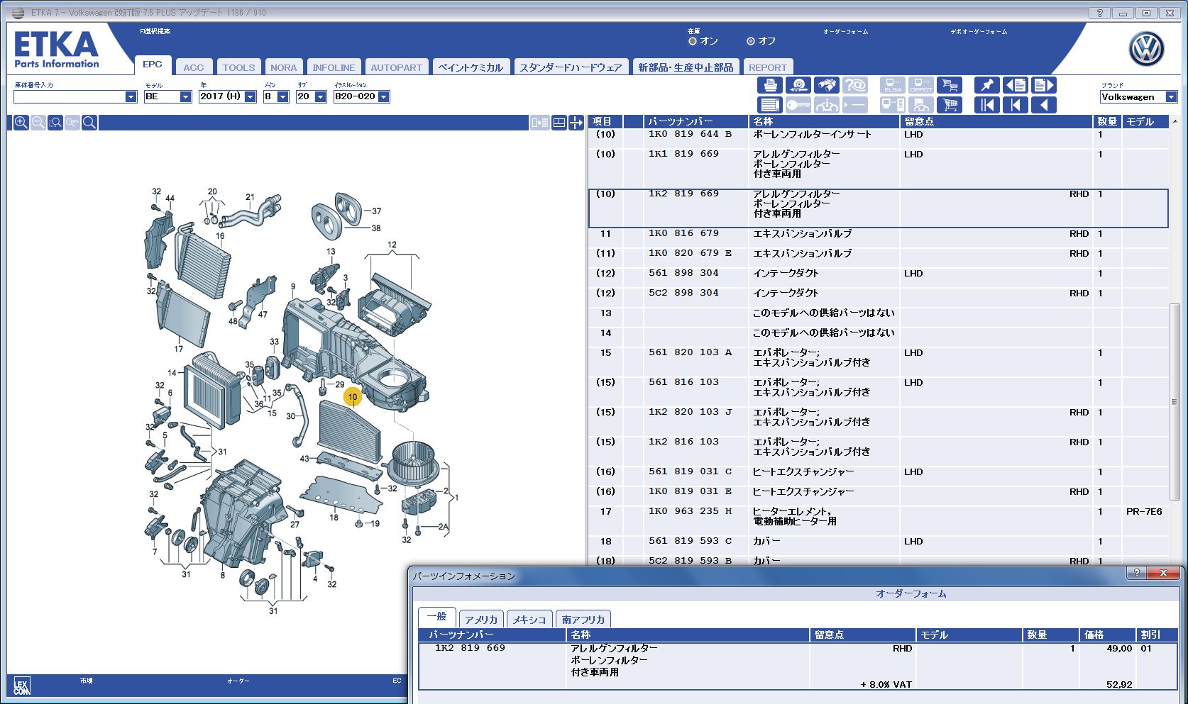Open the main group 8 dropdown
This screenshot has width=1188, height=704.
pos(282,97)
